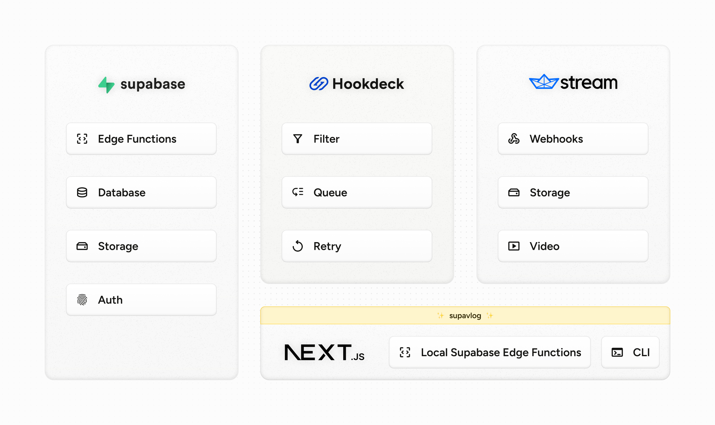Click the blue Hookdeck link logo
715x425 pixels.
(x=318, y=84)
